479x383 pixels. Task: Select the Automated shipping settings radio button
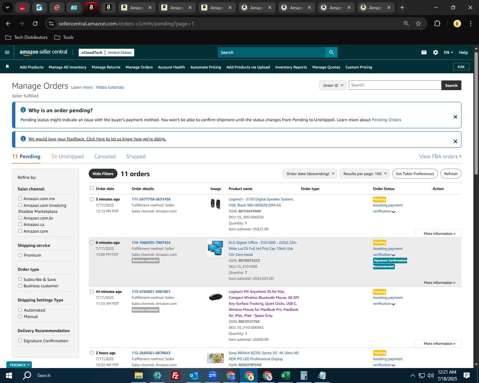coord(20,310)
